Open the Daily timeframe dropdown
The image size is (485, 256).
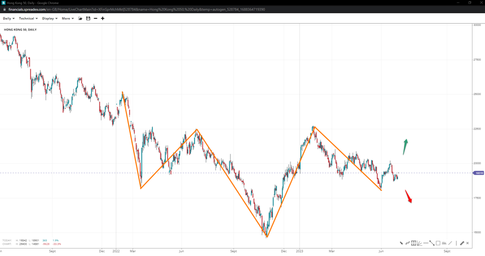[8, 19]
